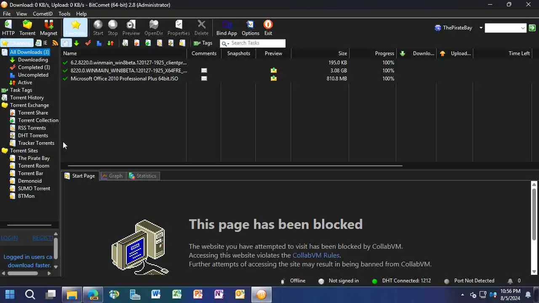
Task: Open the search tasks magnifier dropdown
Action: 225,43
